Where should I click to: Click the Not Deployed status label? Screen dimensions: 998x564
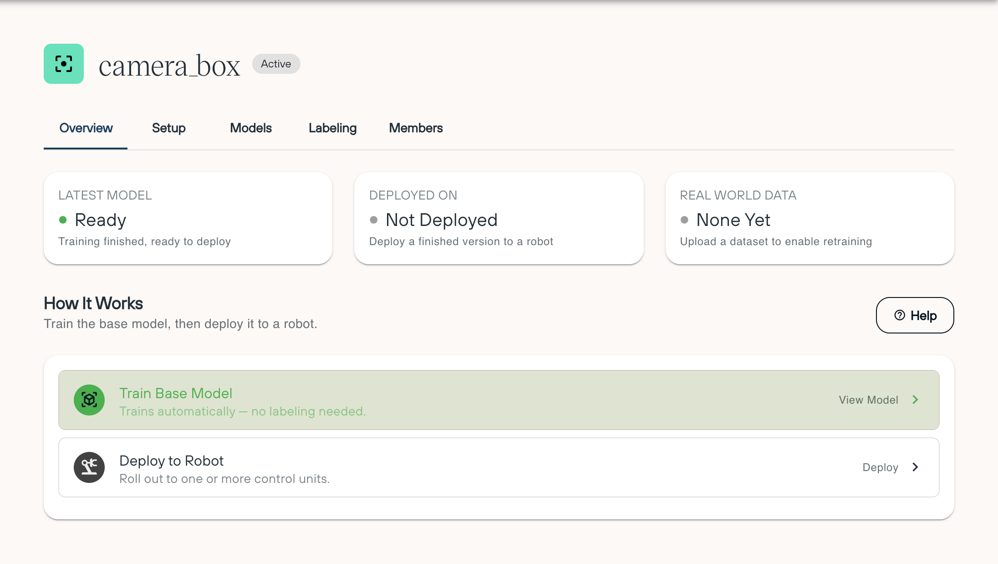point(441,220)
